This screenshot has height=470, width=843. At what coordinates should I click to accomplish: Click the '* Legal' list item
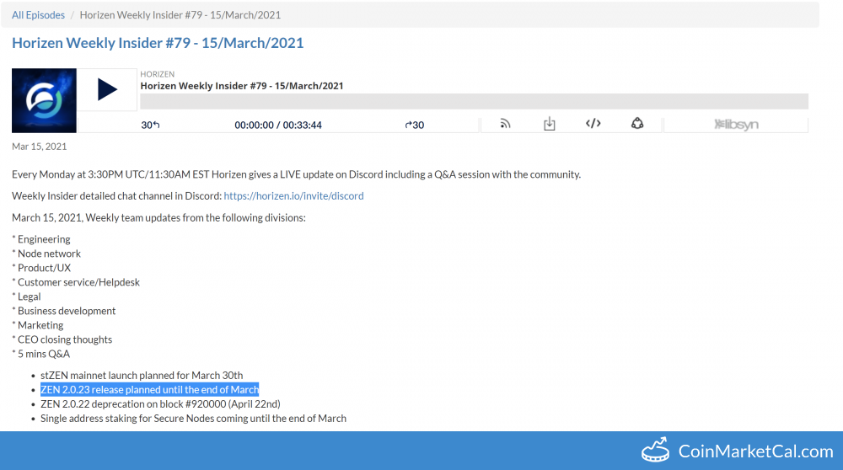26,296
